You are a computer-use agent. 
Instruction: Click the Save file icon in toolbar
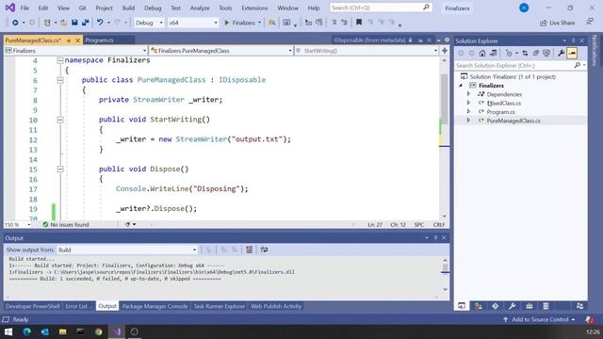click(74, 23)
